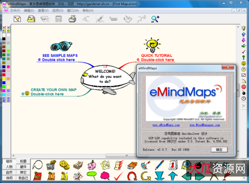Click the gray X icon in right sidebar

[x=244, y=106]
